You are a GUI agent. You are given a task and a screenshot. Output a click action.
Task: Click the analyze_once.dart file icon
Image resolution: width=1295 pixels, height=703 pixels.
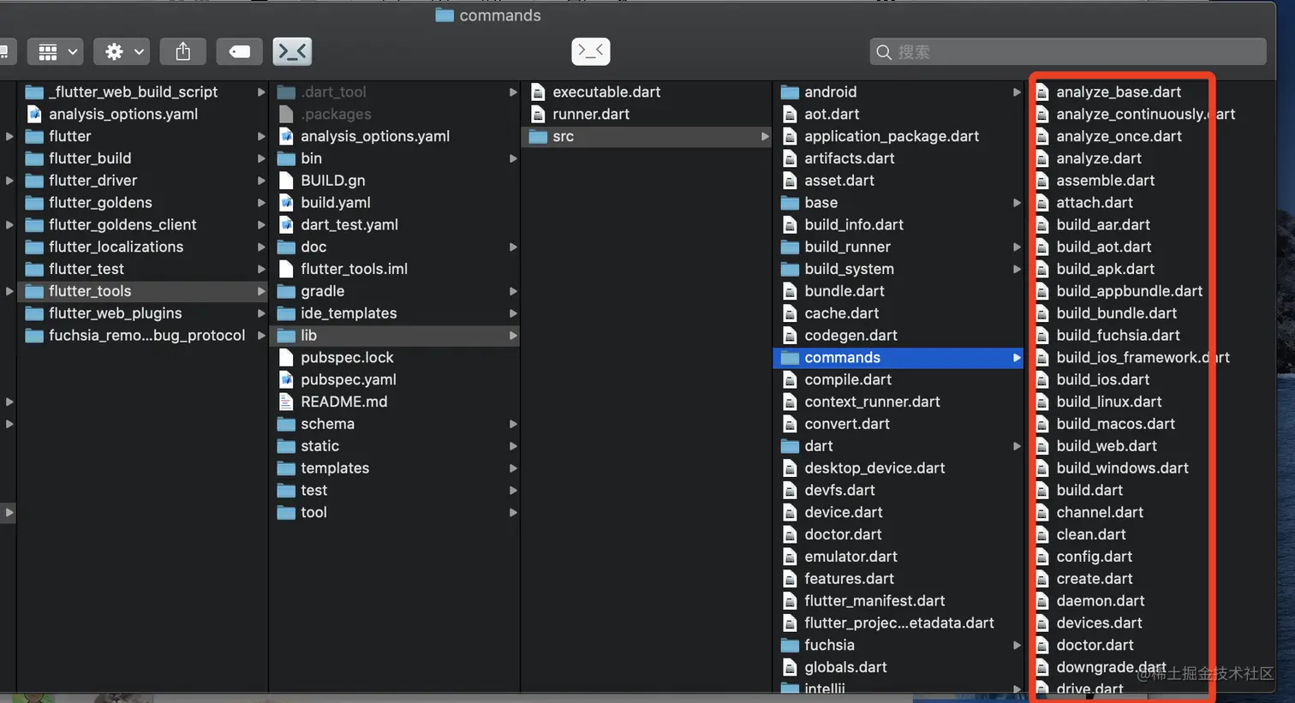1041,136
